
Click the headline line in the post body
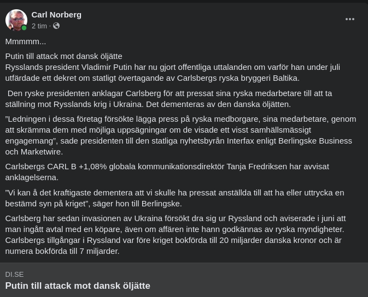click(x=64, y=56)
